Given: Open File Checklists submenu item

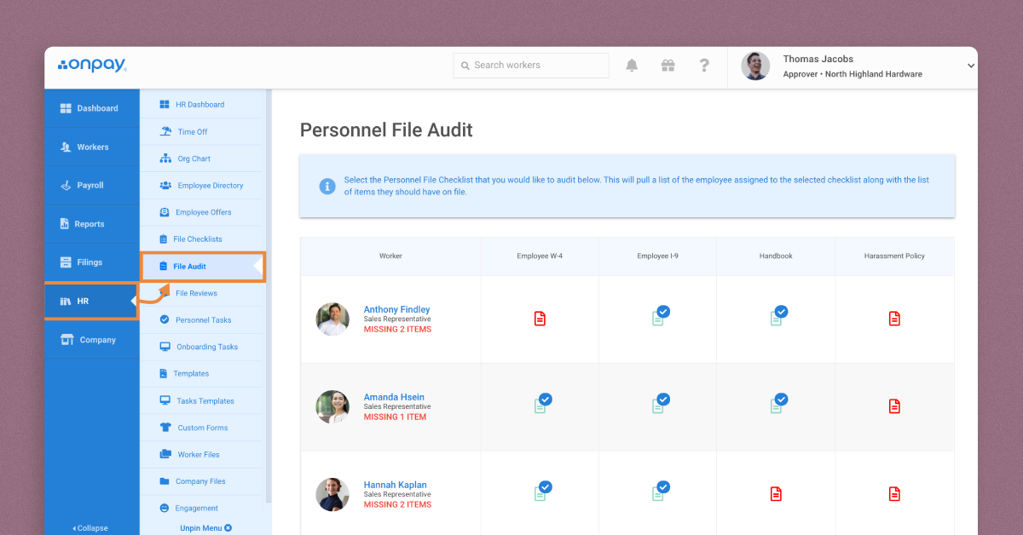Looking at the screenshot, I should click(x=203, y=239).
